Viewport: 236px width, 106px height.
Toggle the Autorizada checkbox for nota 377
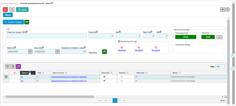pyautogui.click(x=104, y=77)
